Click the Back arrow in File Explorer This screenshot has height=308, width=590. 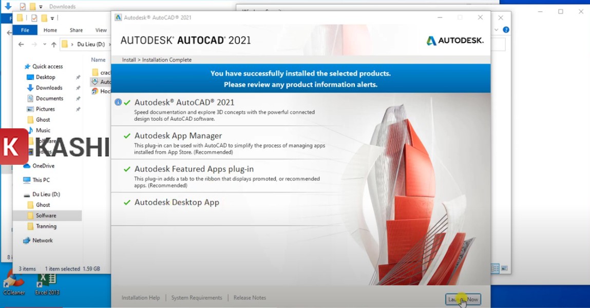coord(21,45)
